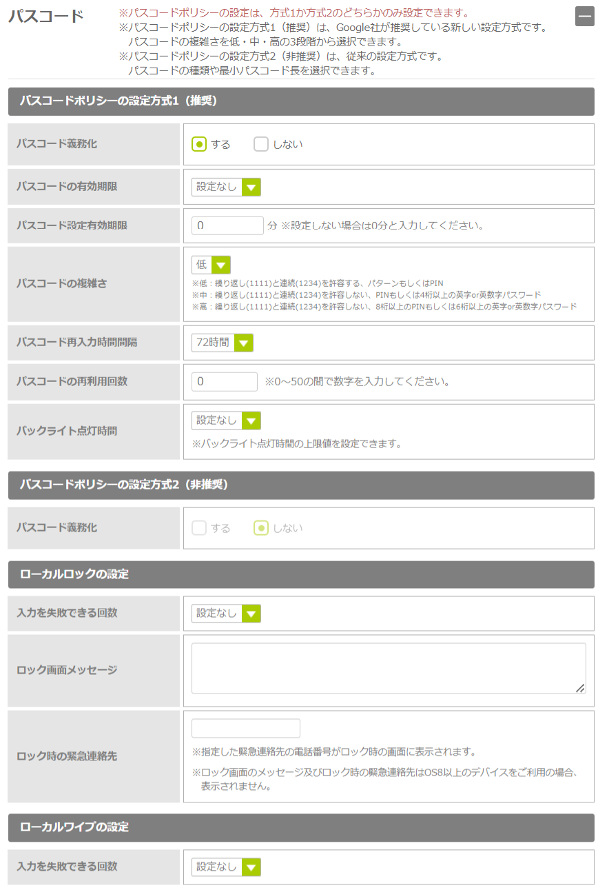Viewport: 598px width, 890px height.
Task: Collapse the パスコード section with minus icon
Action: [x=584, y=16]
